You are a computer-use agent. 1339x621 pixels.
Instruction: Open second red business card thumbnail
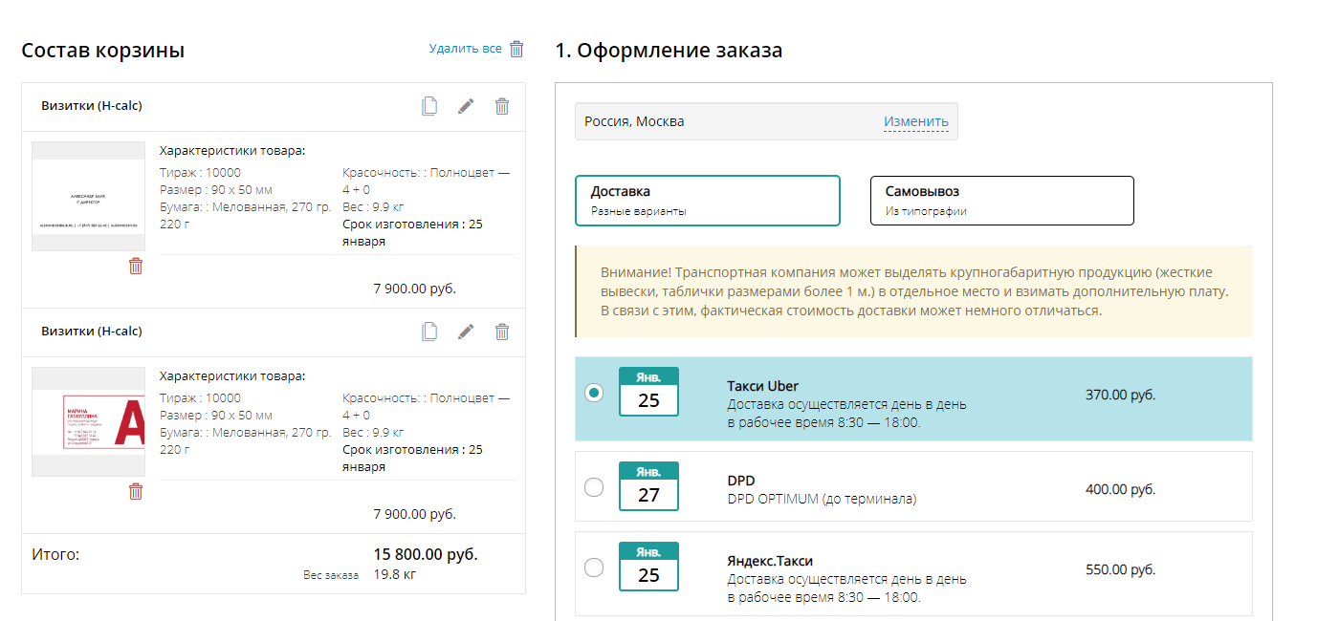(x=88, y=421)
